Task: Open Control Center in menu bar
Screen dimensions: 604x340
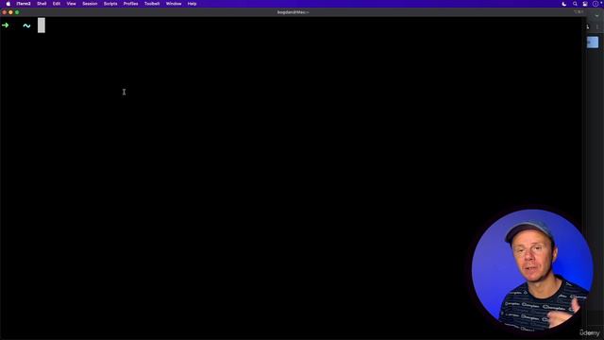Action: click(585, 4)
